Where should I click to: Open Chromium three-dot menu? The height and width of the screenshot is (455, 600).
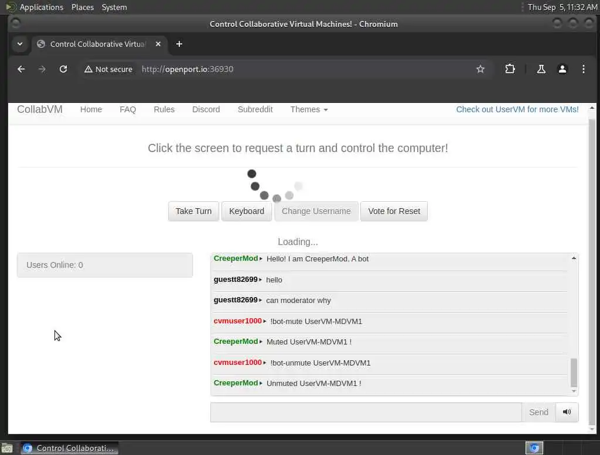(583, 69)
